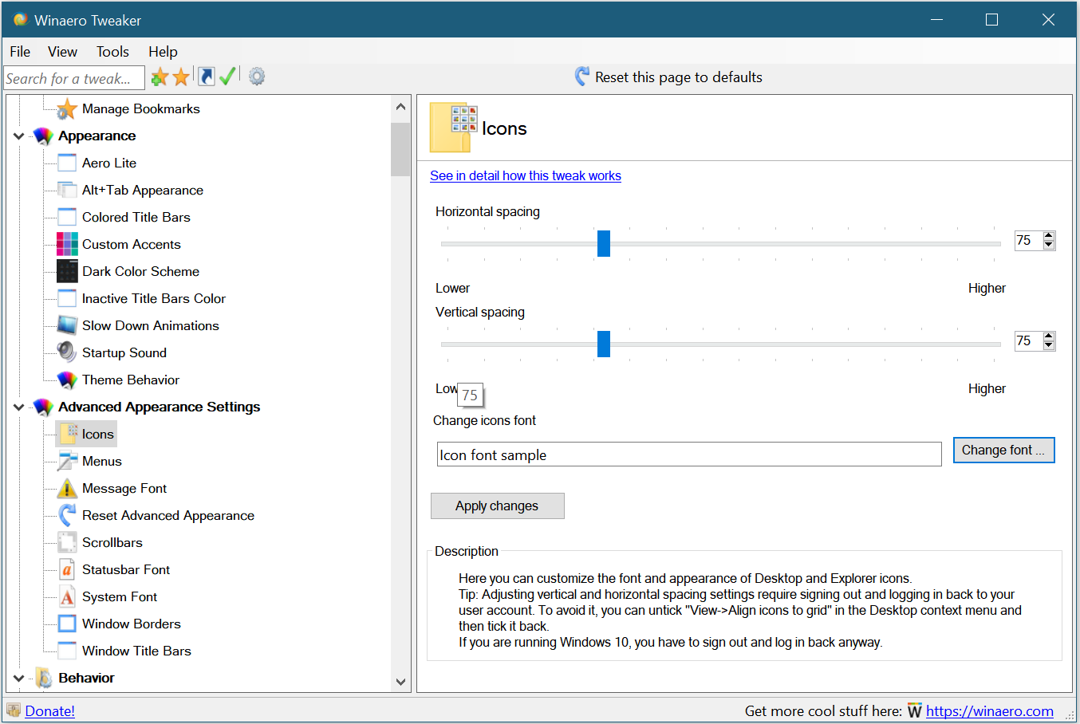This screenshot has width=1080, height=724.
Task: Increase the Vertical spacing value using up arrow
Action: [x=1049, y=336]
